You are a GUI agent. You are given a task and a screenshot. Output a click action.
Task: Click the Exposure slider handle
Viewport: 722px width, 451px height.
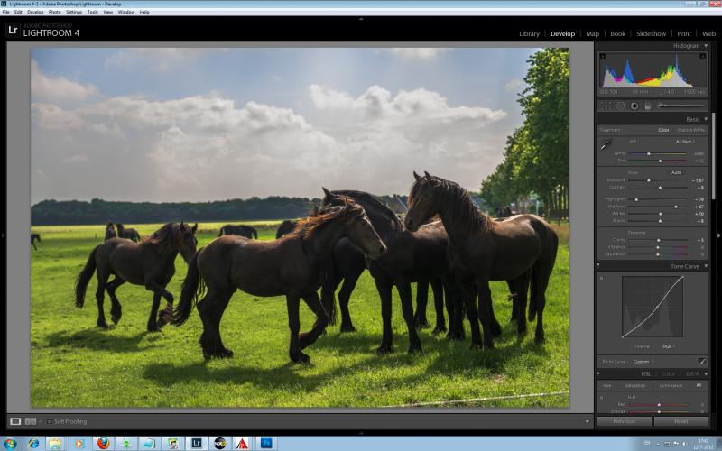click(649, 180)
